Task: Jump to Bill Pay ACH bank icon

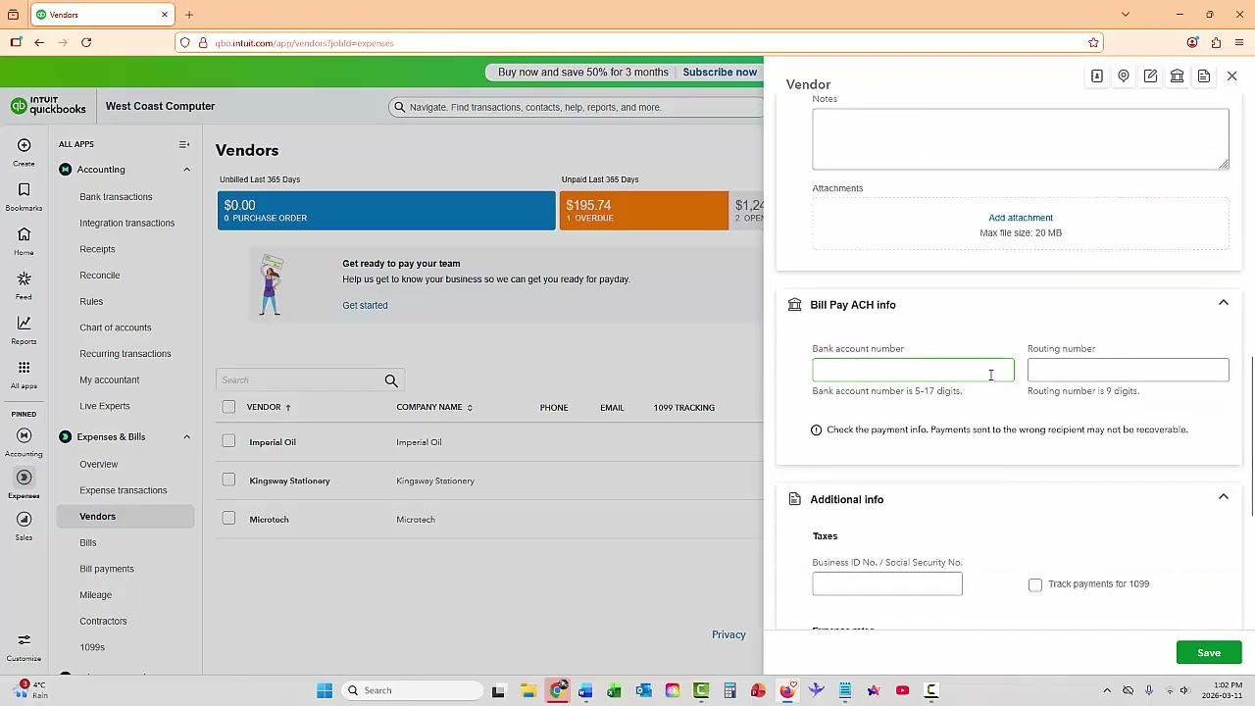Action: [1177, 76]
